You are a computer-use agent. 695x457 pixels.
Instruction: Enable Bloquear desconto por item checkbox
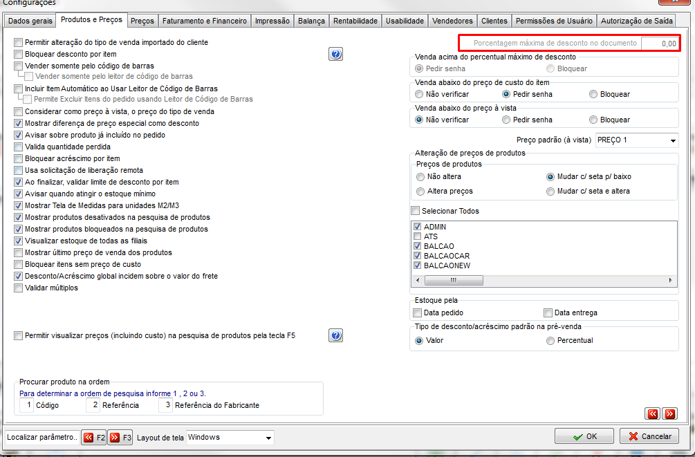[18, 54]
